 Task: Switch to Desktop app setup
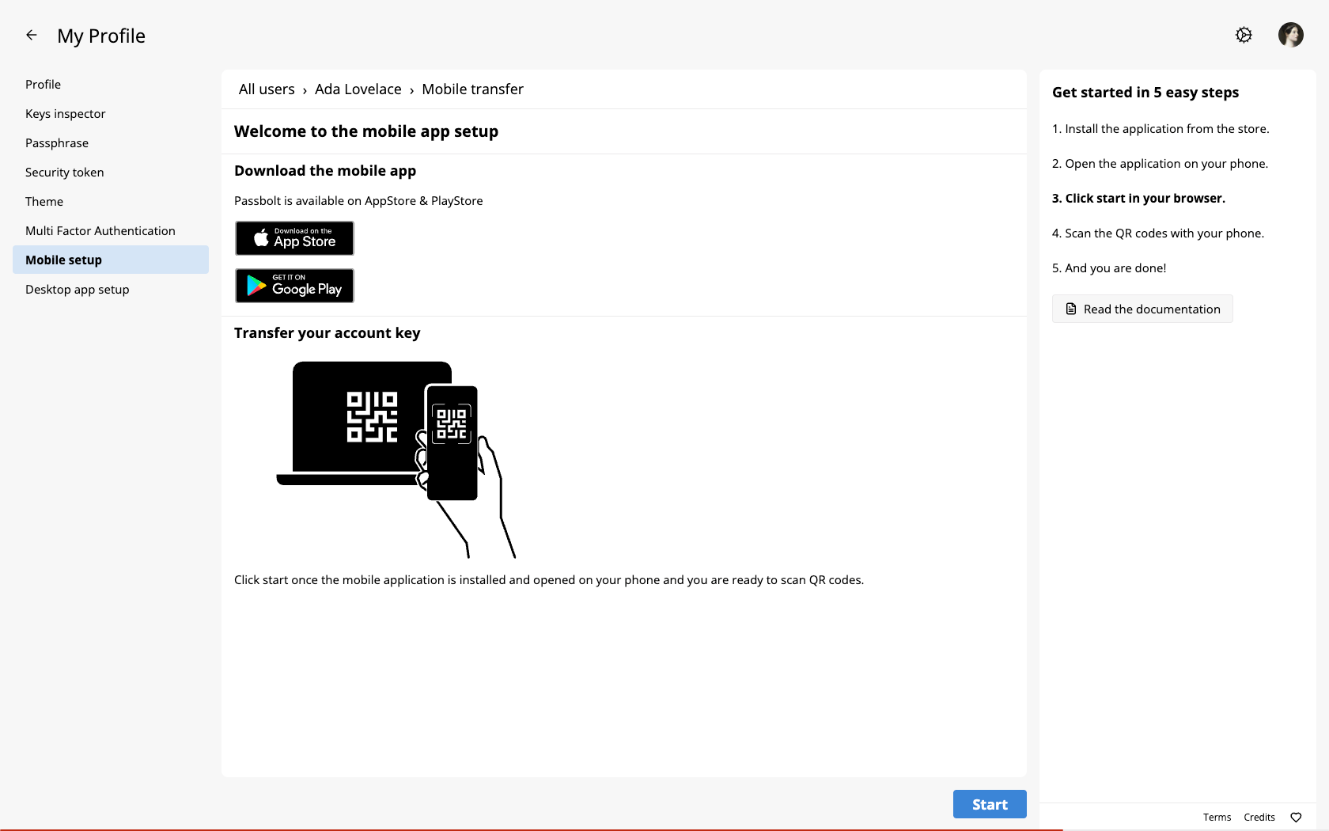(77, 289)
